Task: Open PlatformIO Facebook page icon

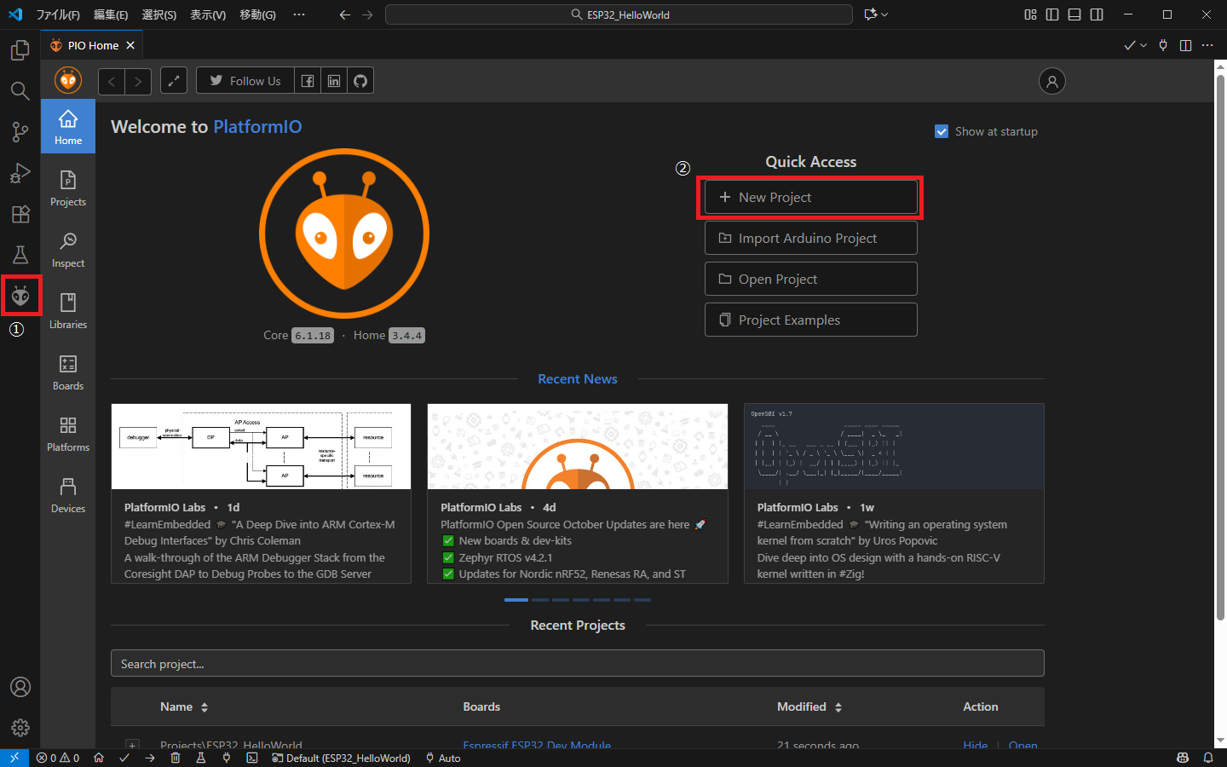Action: (308, 81)
